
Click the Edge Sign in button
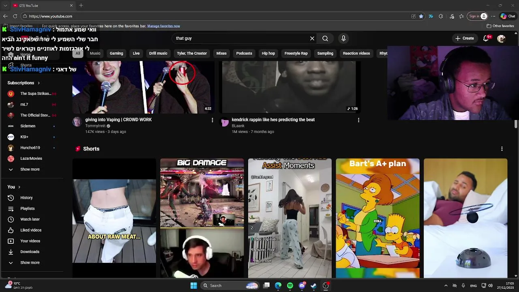478,16
